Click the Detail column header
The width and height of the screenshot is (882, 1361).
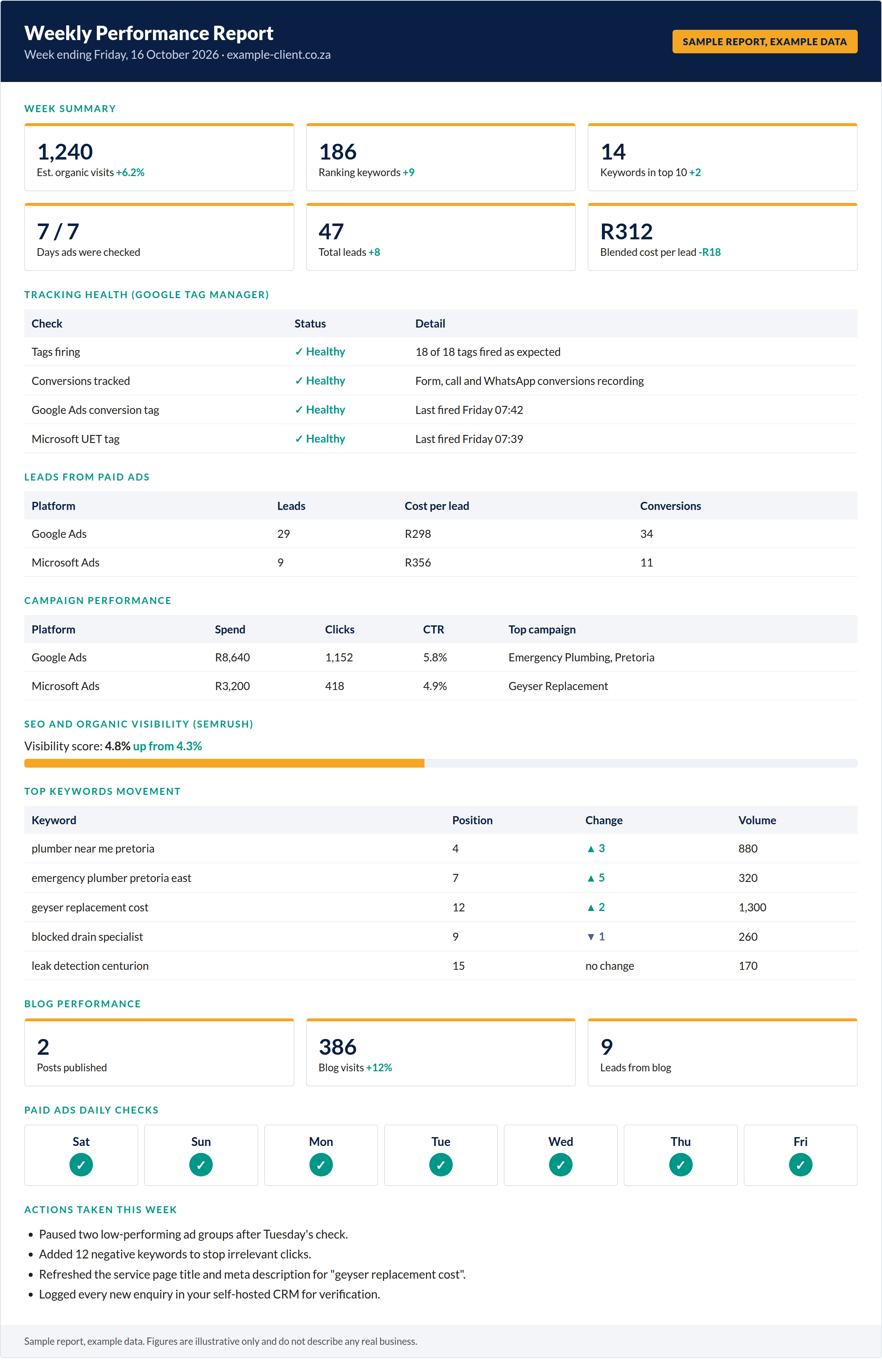click(x=430, y=324)
